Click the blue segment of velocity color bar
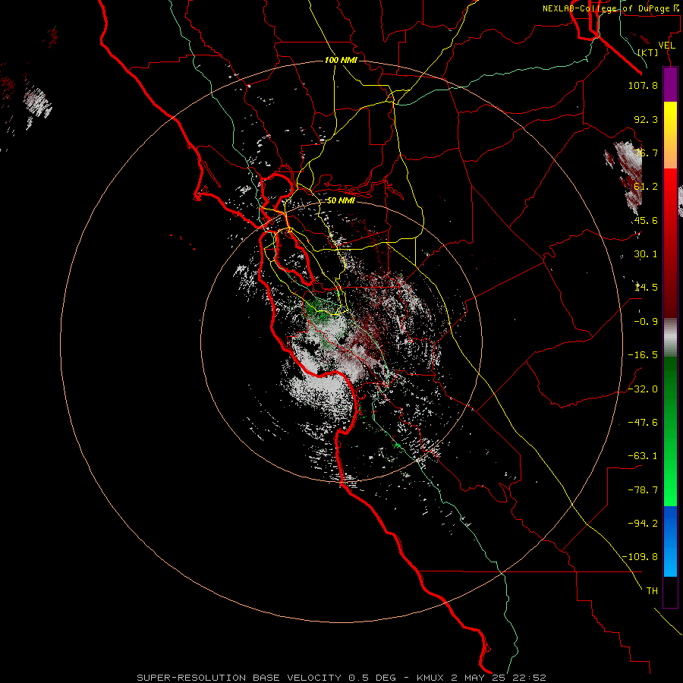The image size is (683, 683). coord(670,541)
